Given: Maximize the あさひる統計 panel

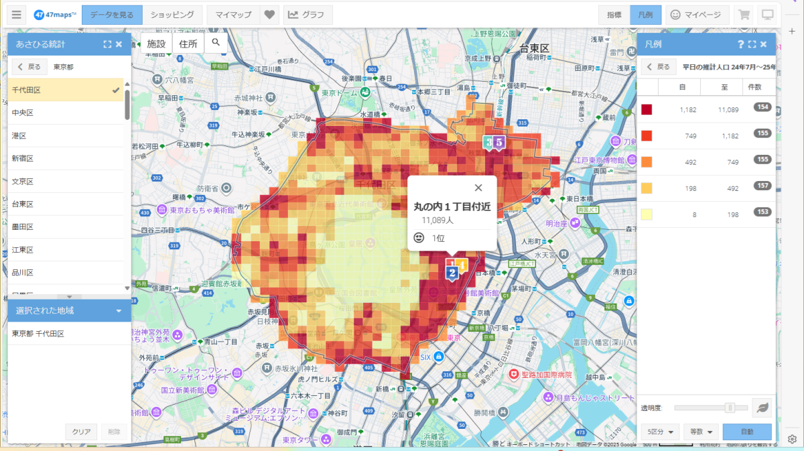Looking at the screenshot, I should click(107, 44).
